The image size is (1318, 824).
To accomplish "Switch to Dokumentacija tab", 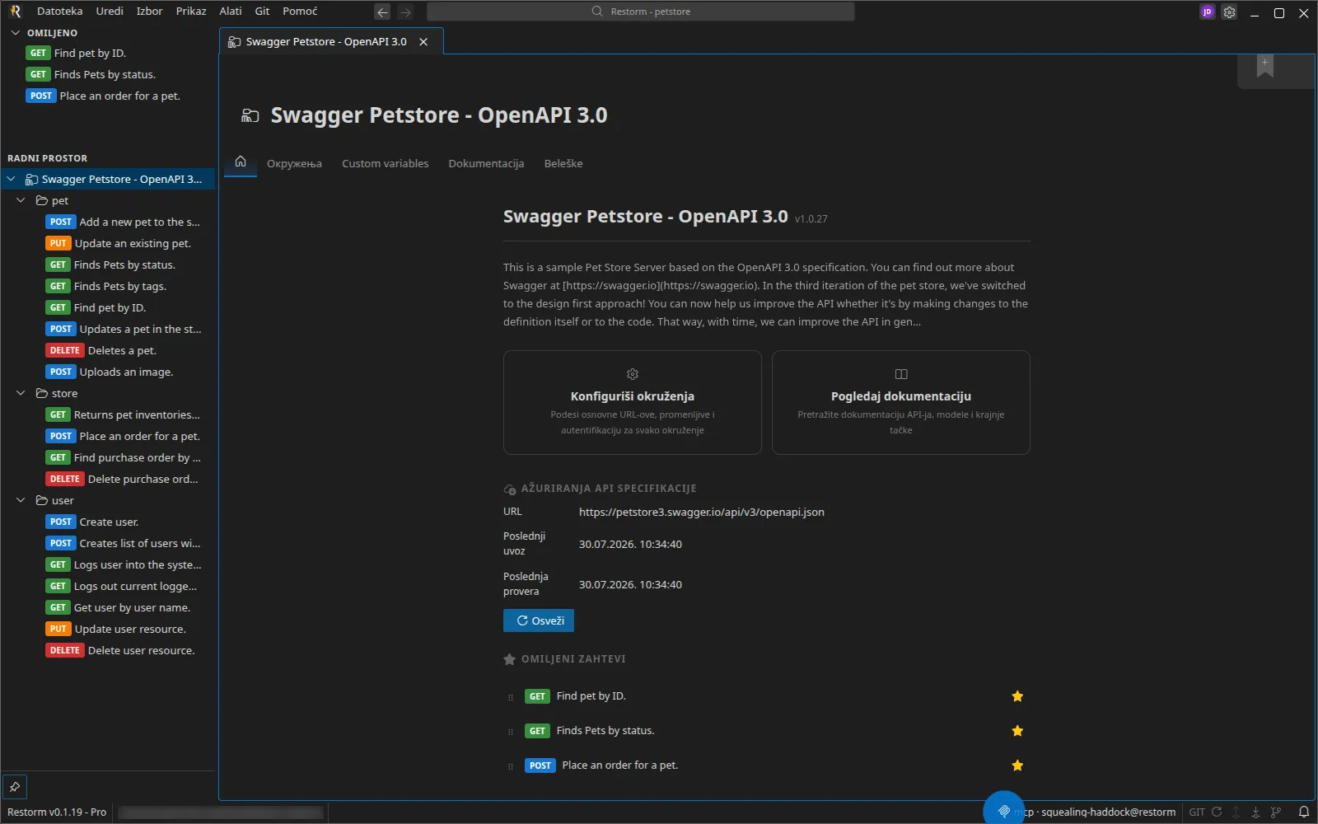I will 486,163.
